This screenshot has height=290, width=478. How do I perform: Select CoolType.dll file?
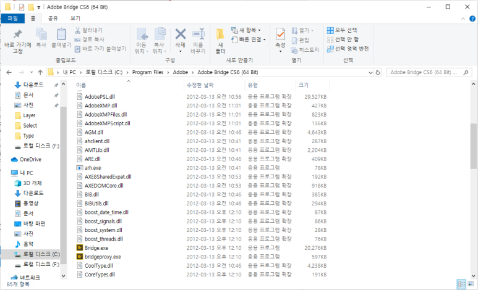click(x=99, y=266)
